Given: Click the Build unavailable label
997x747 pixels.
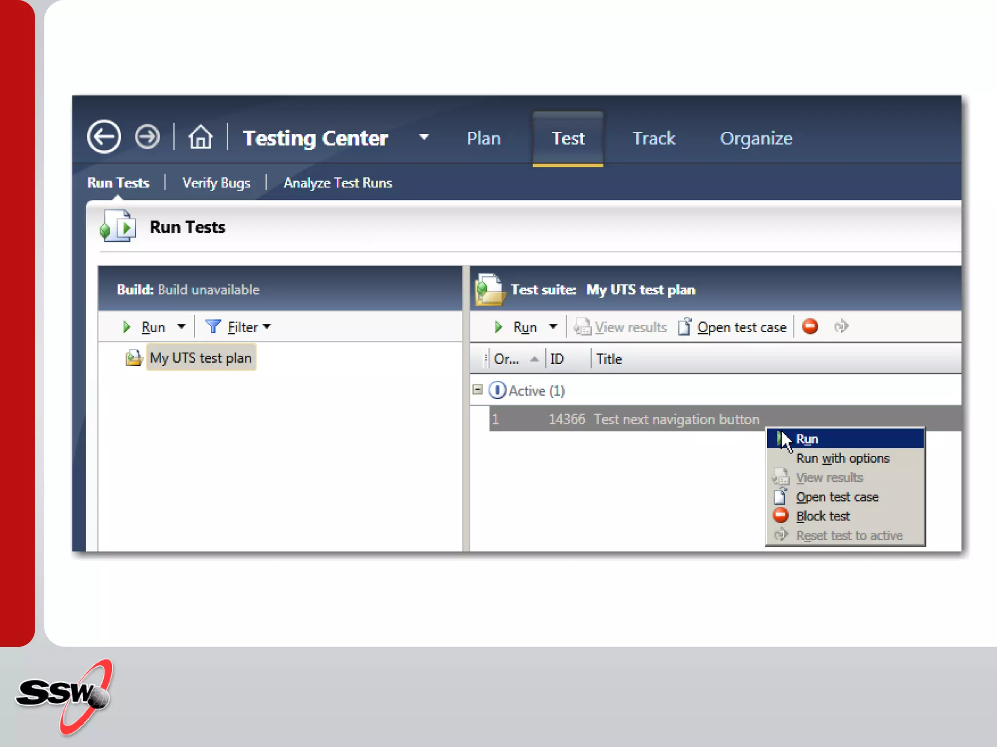Looking at the screenshot, I should click(x=208, y=290).
